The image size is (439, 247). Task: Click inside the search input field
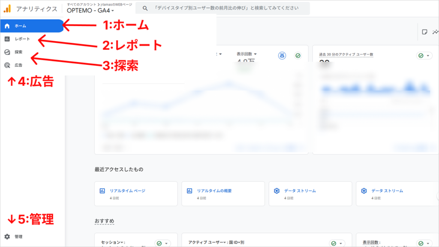point(223,8)
